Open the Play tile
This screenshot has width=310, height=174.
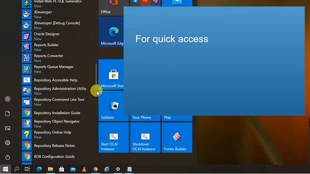pos(177,118)
